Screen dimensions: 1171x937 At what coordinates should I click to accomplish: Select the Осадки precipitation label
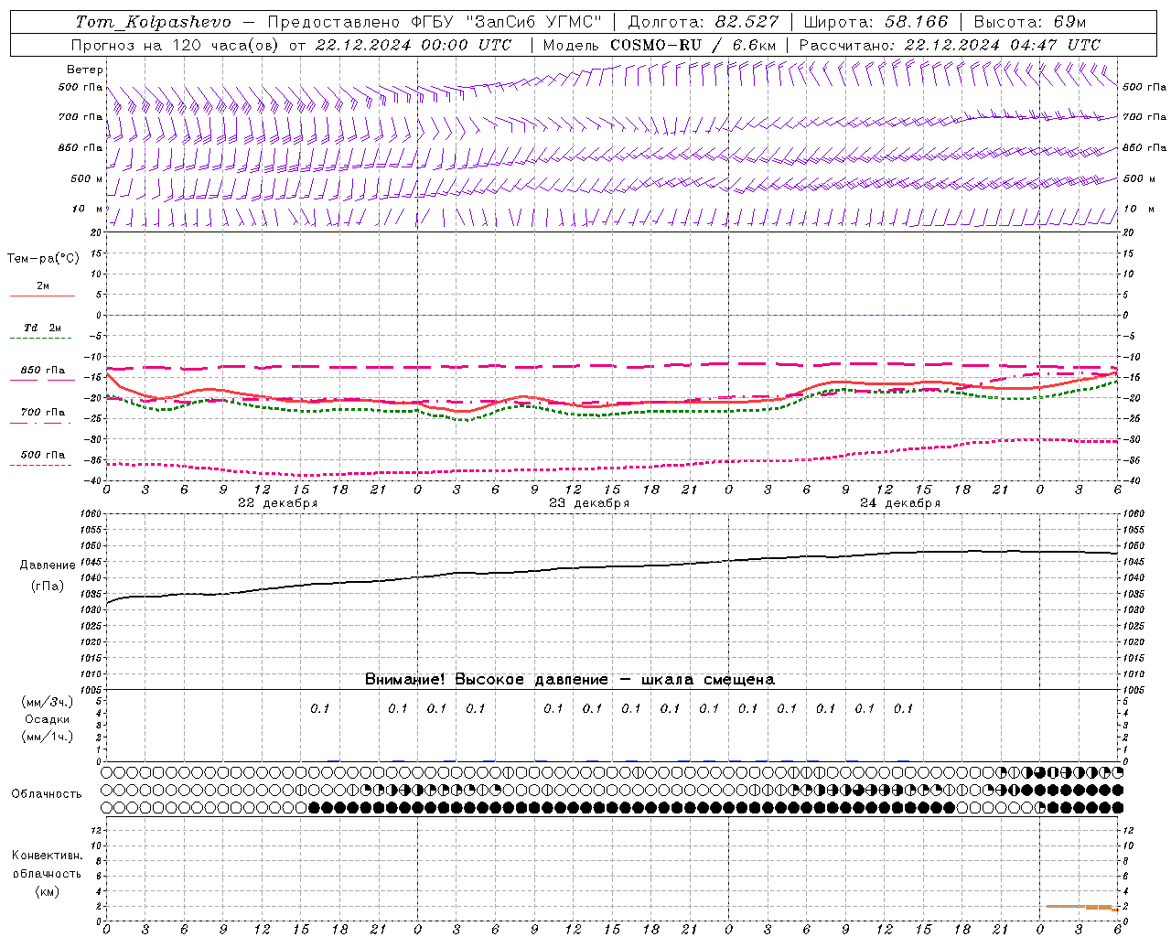[48, 719]
